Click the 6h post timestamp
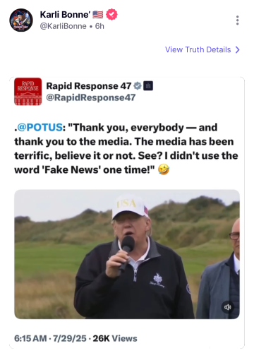 99,26
